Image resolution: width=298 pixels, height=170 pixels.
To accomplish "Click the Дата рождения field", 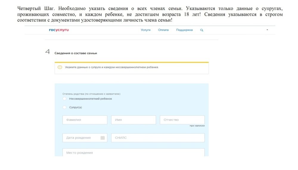I will tap(80, 138).
